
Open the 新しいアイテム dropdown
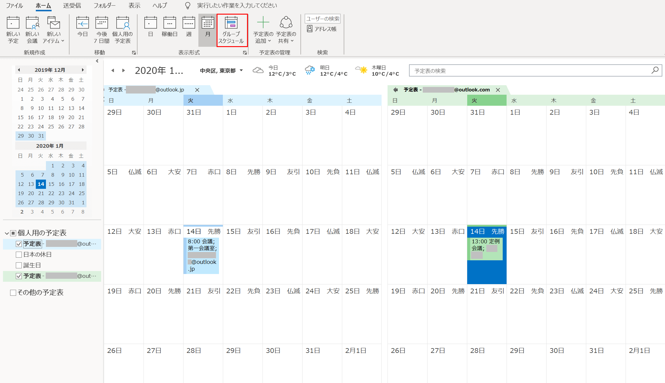[53, 30]
